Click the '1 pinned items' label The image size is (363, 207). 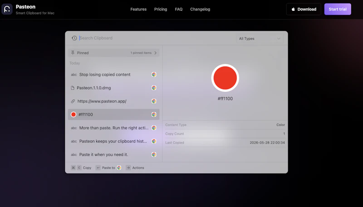click(x=141, y=53)
